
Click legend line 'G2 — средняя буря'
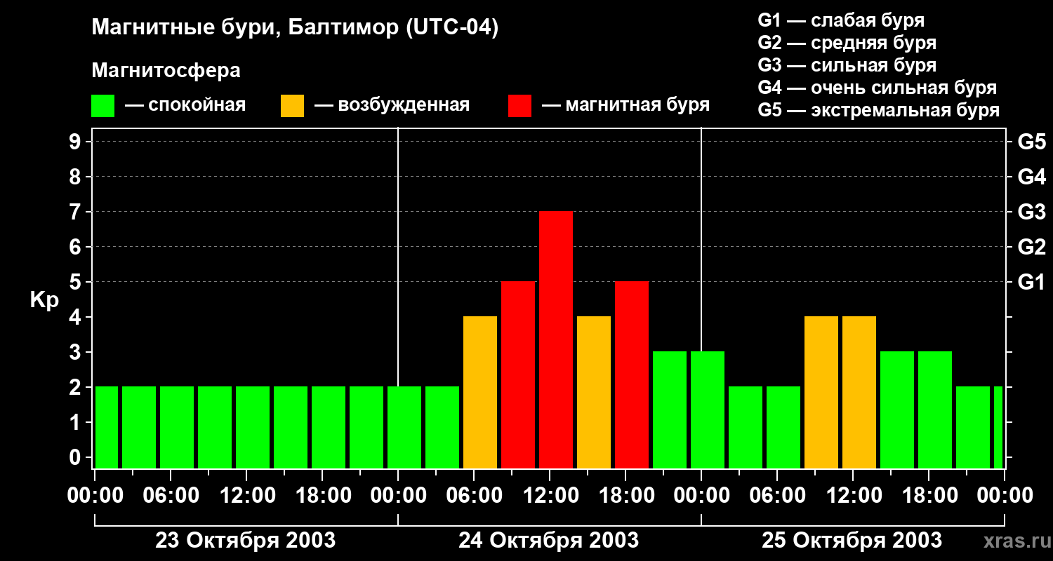coord(847,43)
